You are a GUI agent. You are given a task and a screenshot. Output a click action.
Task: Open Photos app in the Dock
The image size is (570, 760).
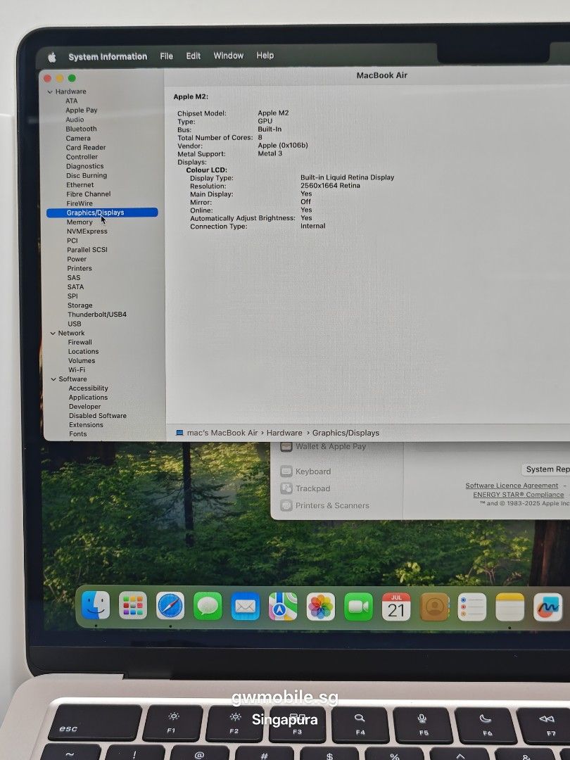coord(321,607)
